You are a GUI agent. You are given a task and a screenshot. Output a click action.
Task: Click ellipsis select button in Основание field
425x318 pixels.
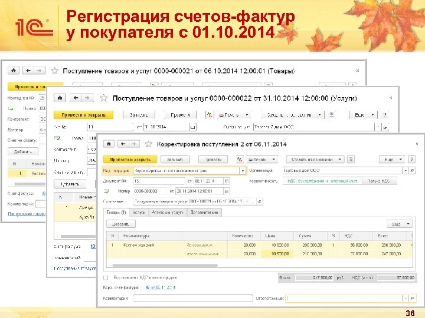pyautogui.click(x=253, y=201)
